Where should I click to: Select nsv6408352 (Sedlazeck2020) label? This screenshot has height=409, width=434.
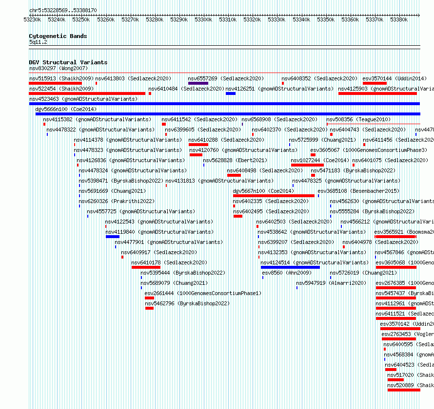pyautogui.click(x=319, y=78)
